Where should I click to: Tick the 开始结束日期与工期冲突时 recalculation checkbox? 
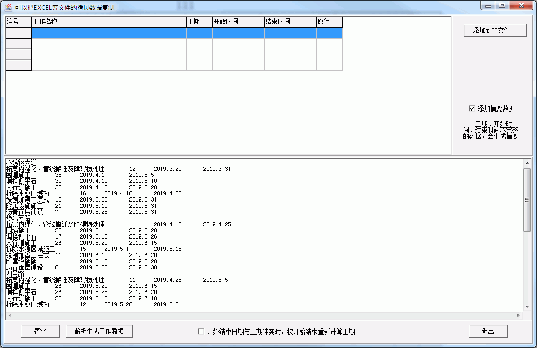(201, 332)
